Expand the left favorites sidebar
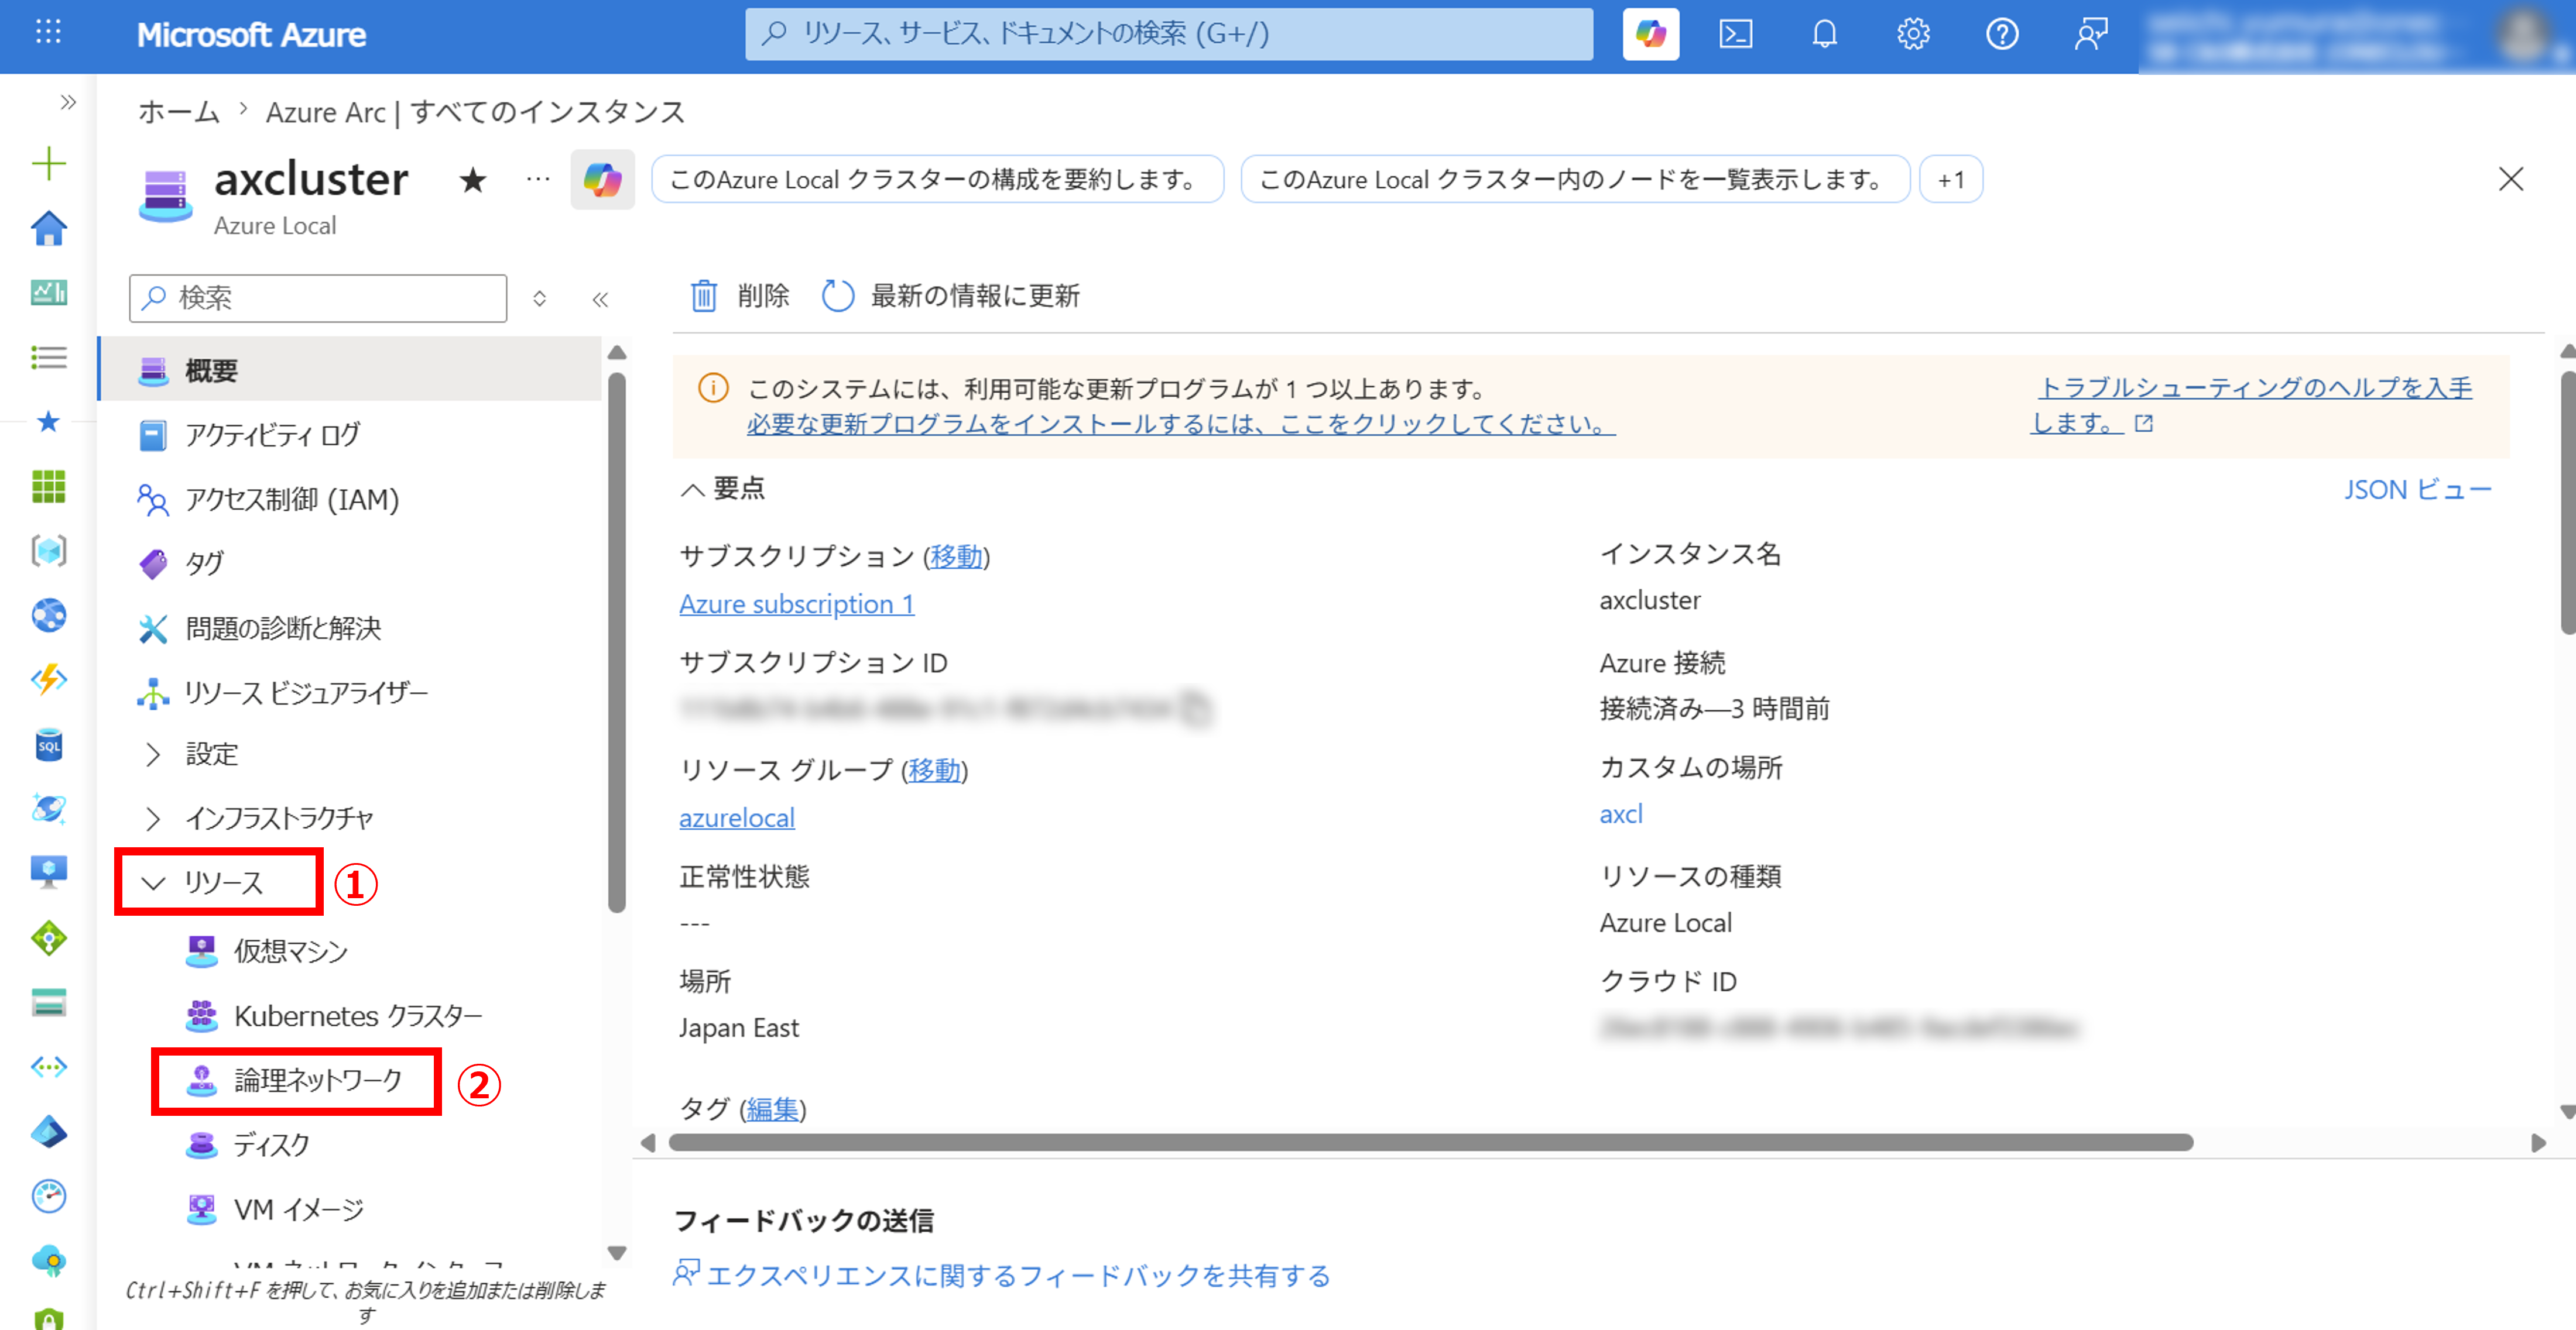2576x1330 pixels. (x=68, y=102)
